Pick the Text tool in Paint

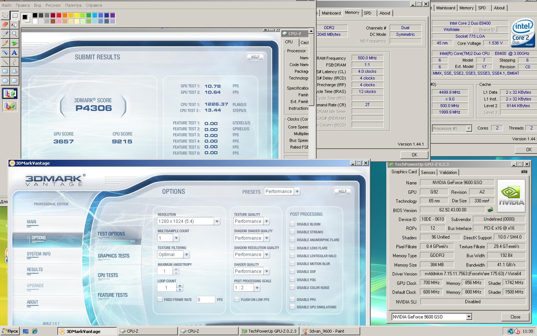(x=15, y=53)
